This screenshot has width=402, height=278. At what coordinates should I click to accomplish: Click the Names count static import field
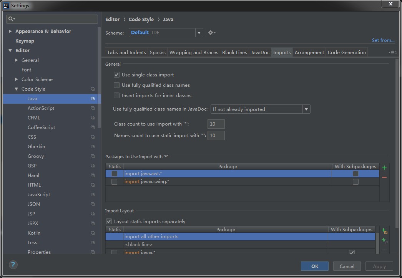click(x=216, y=136)
